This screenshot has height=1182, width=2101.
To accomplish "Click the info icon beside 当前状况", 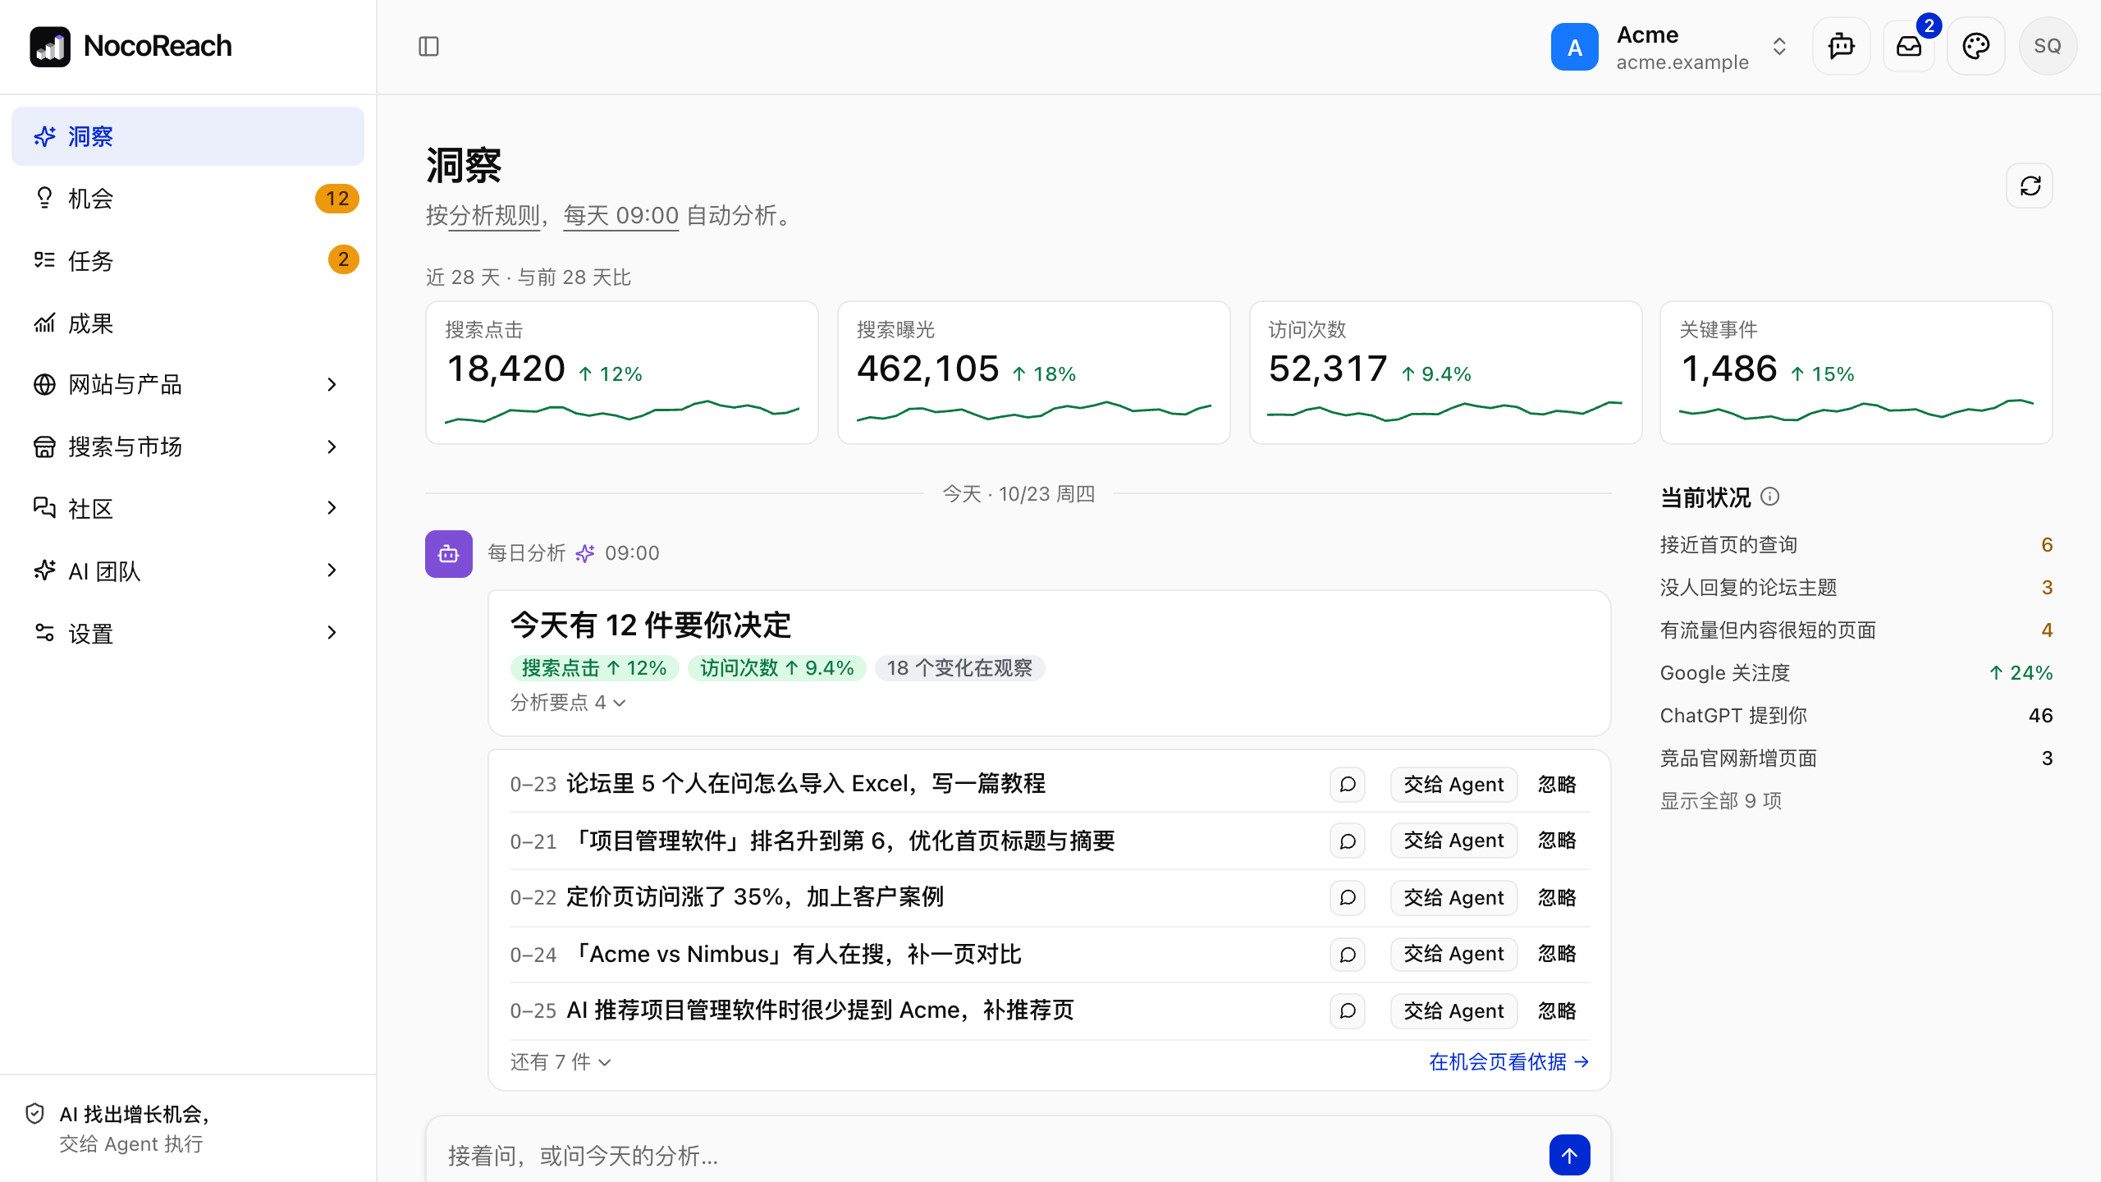I will (1770, 497).
